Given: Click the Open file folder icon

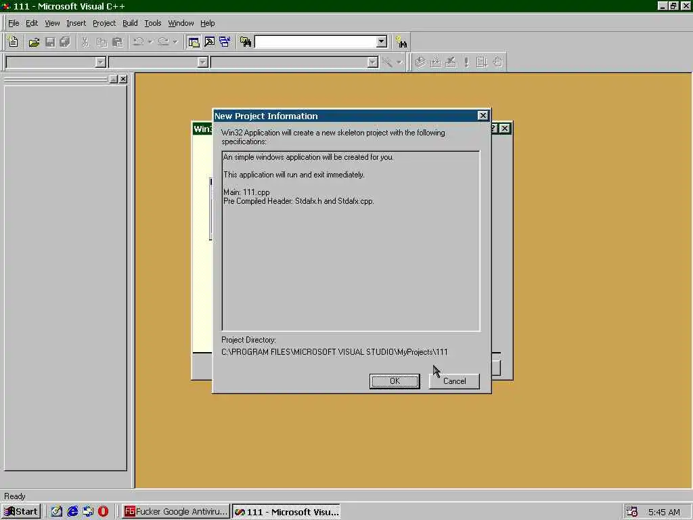Looking at the screenshot, I should pyautogui.click(x=34, y=42).
